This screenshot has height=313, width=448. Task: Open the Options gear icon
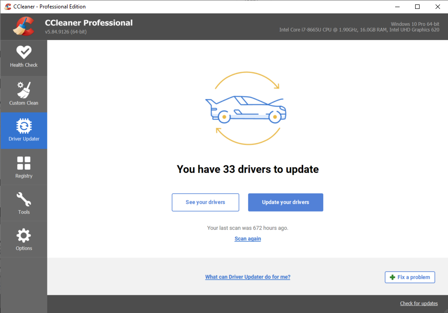click(x=24, y=236)
